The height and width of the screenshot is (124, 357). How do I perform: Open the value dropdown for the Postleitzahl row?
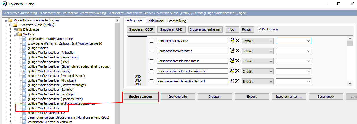pos(308,82)
